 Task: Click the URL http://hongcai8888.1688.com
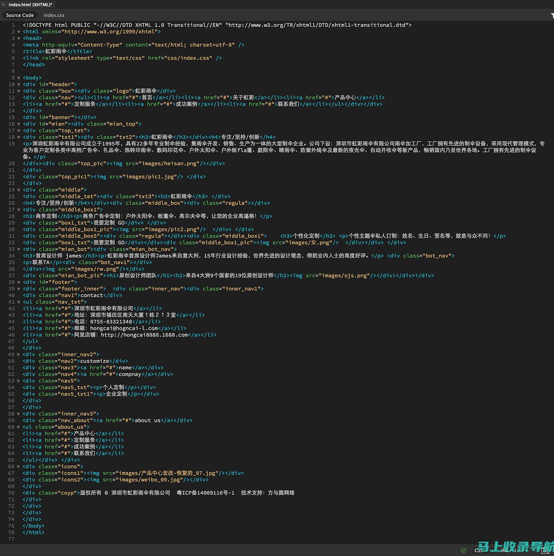coord(145,335)
